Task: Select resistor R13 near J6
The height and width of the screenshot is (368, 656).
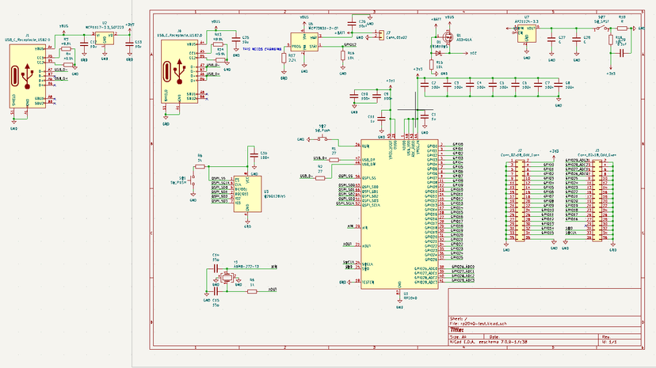Action: [218, 44]
